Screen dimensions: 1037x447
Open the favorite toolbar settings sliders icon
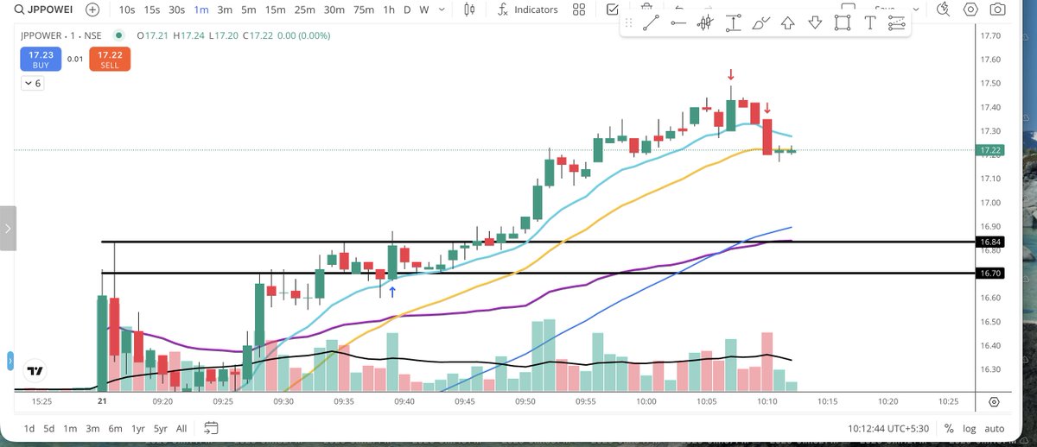[897, 23]
